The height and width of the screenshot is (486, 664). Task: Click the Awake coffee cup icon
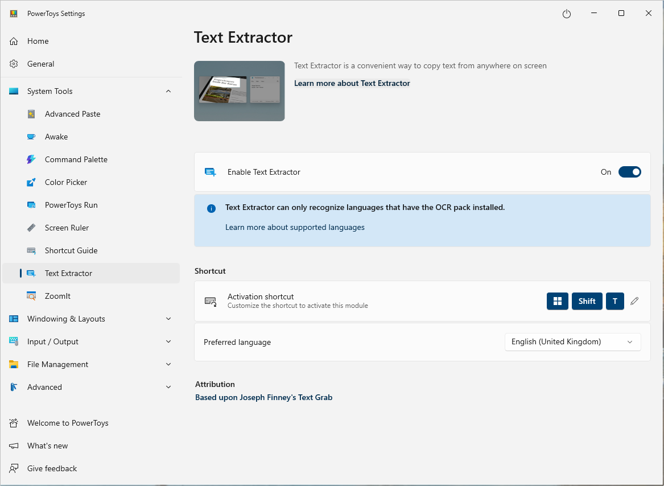tap(31, 137)
